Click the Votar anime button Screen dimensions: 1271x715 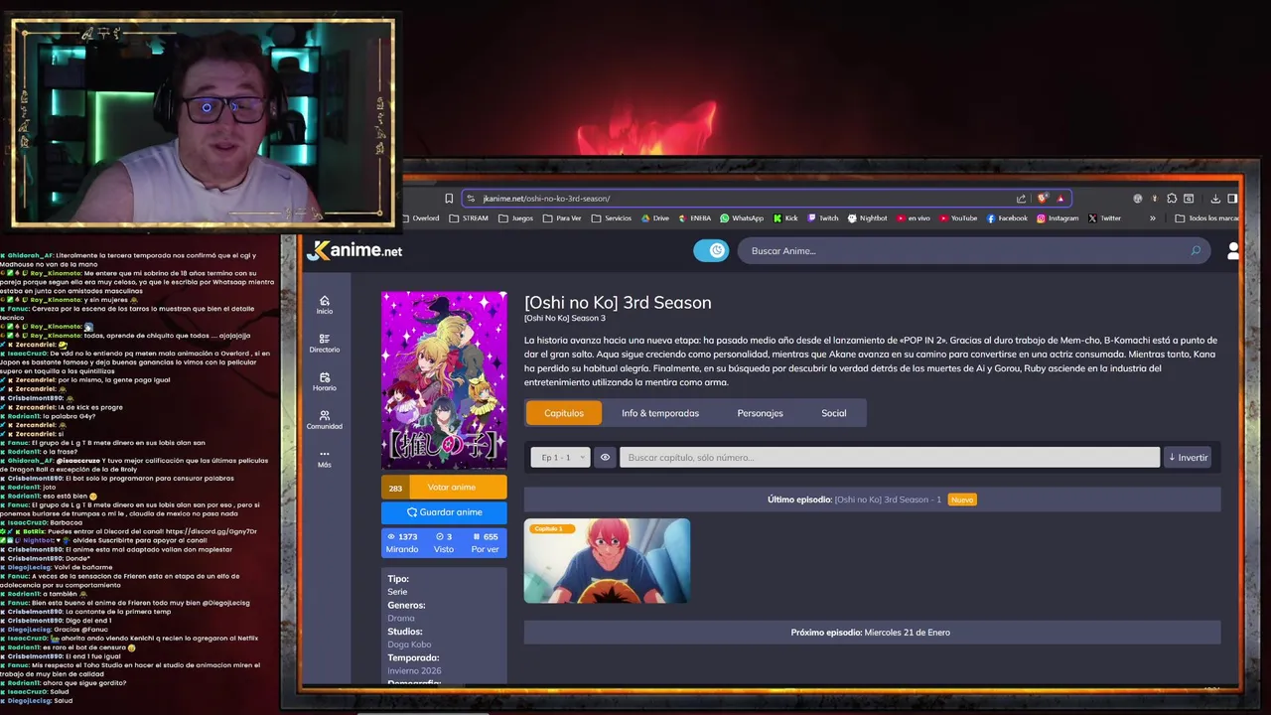pyautogui.click(x=444, y=488)
